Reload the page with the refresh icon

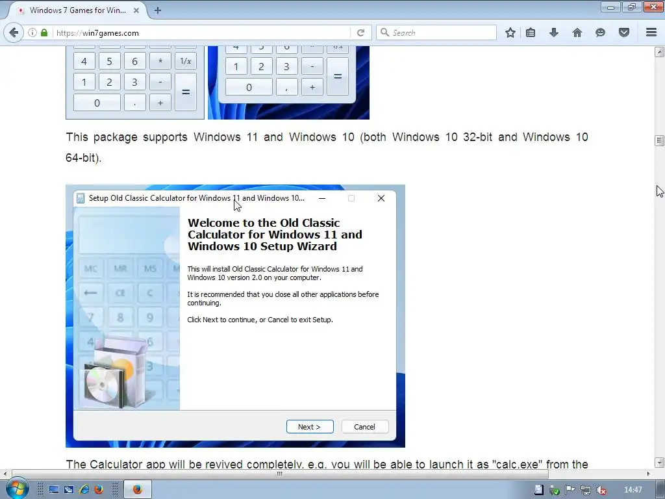point(361,32)
